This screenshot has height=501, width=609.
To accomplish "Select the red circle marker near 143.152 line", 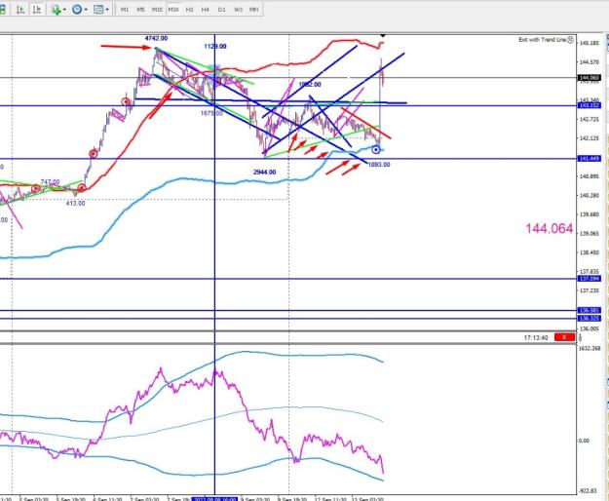I will coord(126,101).
